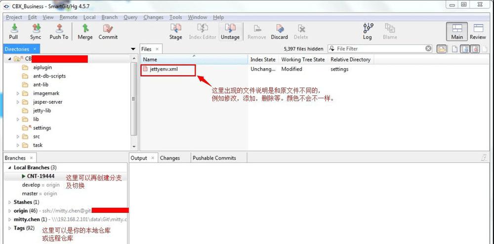Click the jettyenv.xml file icon
494x244 pixels.
pyautogui.click(x=145, y=69)
